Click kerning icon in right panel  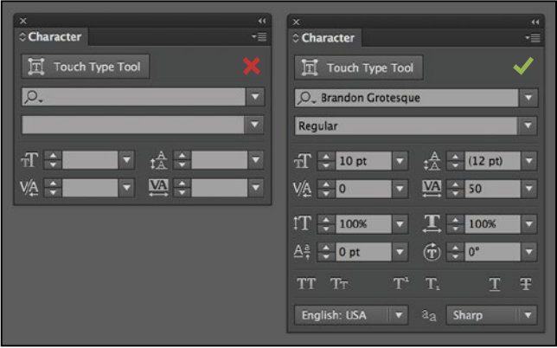click(x=302, y=189)
